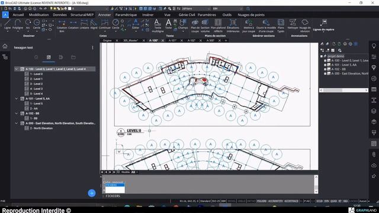Toggle RT in status bar
Viewport: 379px width, 213px height.
coord(340,201)
